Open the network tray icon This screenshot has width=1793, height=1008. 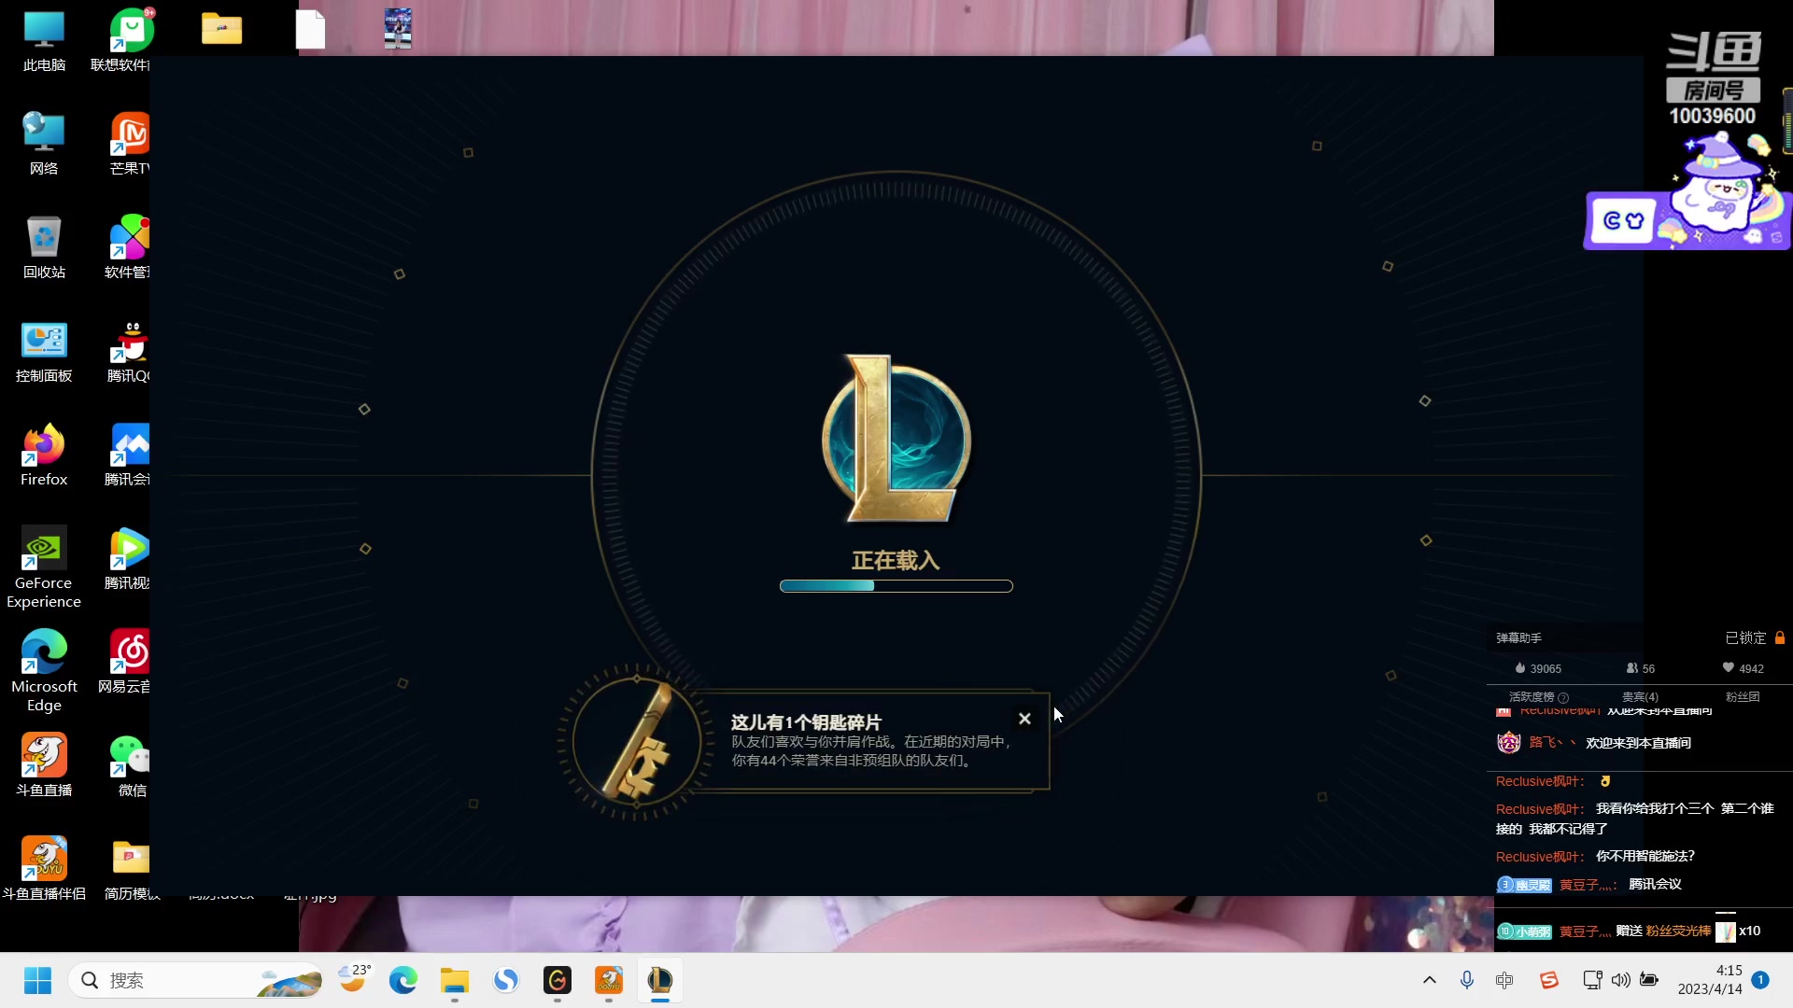point(1592,980)
